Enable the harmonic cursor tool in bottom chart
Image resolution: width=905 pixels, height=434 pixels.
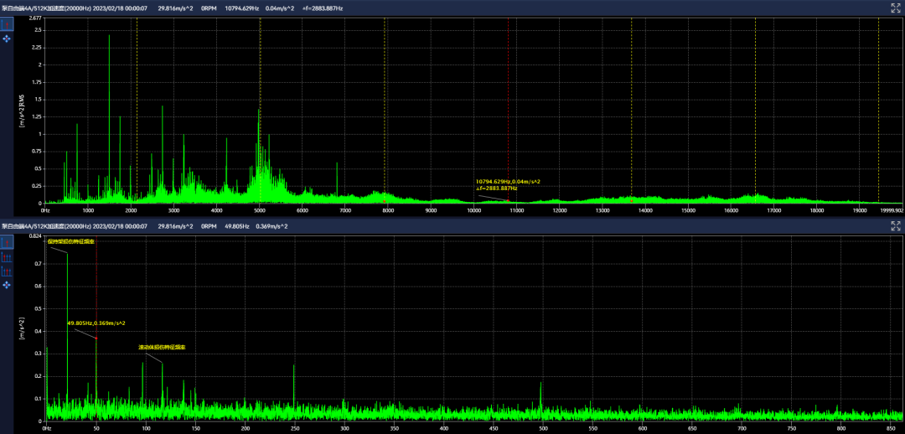[x=7, y=257]
